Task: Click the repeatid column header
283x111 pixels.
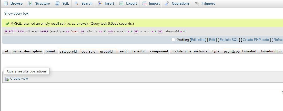Action: (139, 51)
